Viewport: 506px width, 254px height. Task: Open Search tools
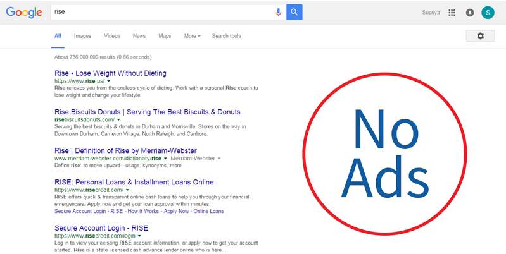226,36
